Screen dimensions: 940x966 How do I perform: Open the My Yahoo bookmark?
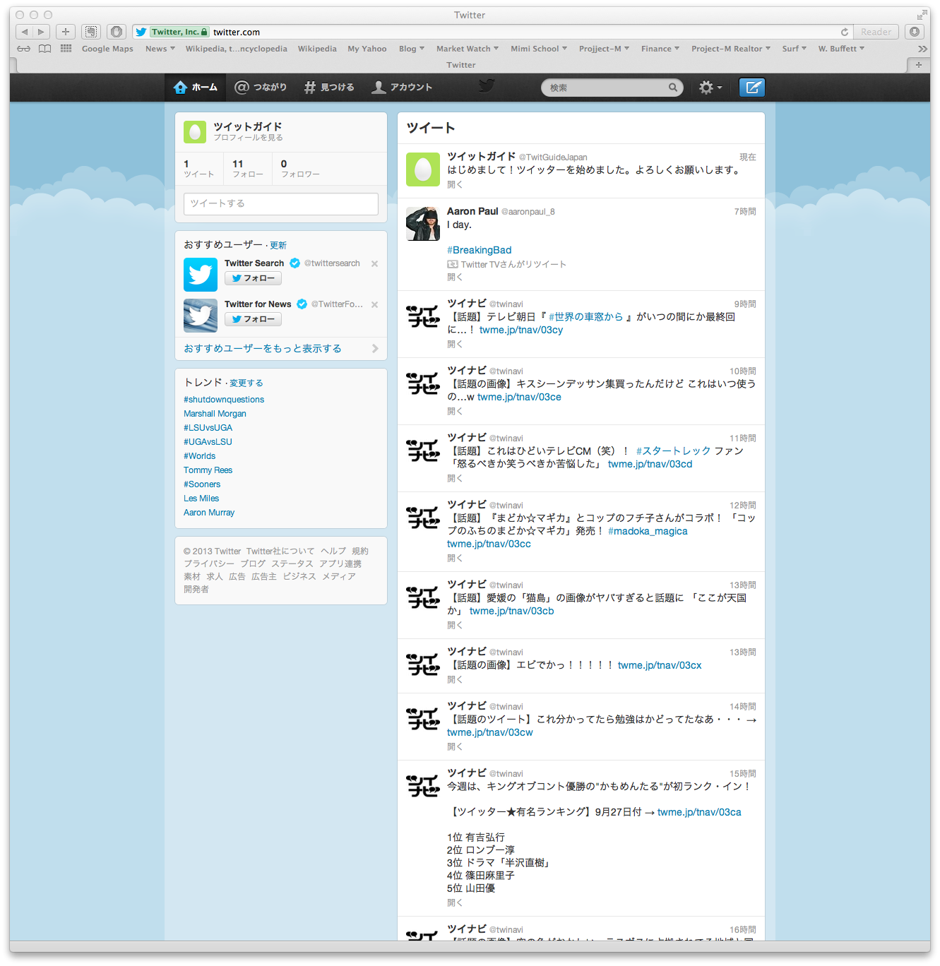click(x=367, y=49)
